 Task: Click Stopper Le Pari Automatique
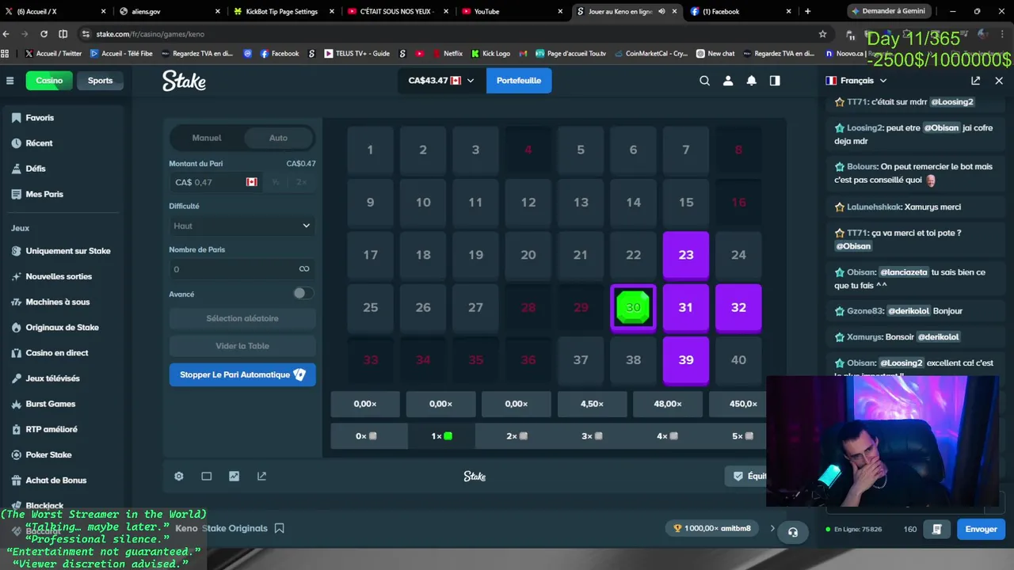point(242,374)
